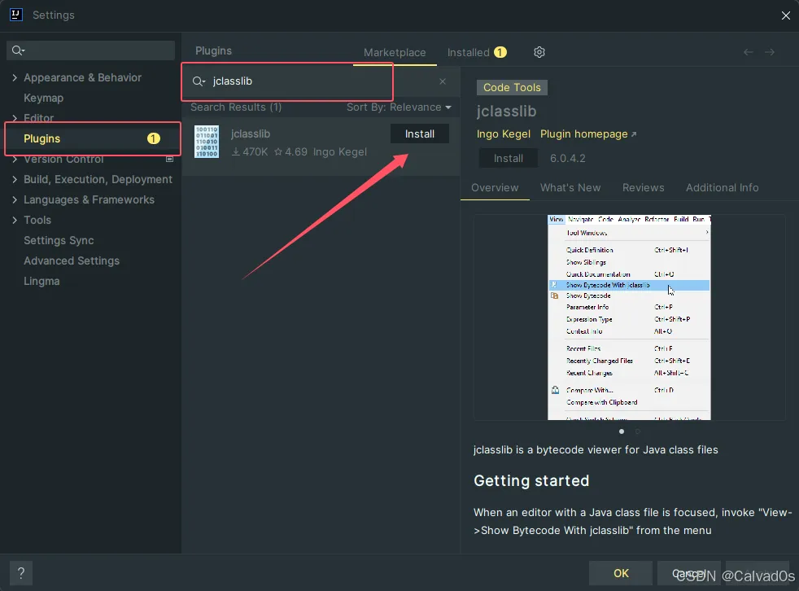Click the 4.69 rating value

pyautogui.click(x=296, y=152)
